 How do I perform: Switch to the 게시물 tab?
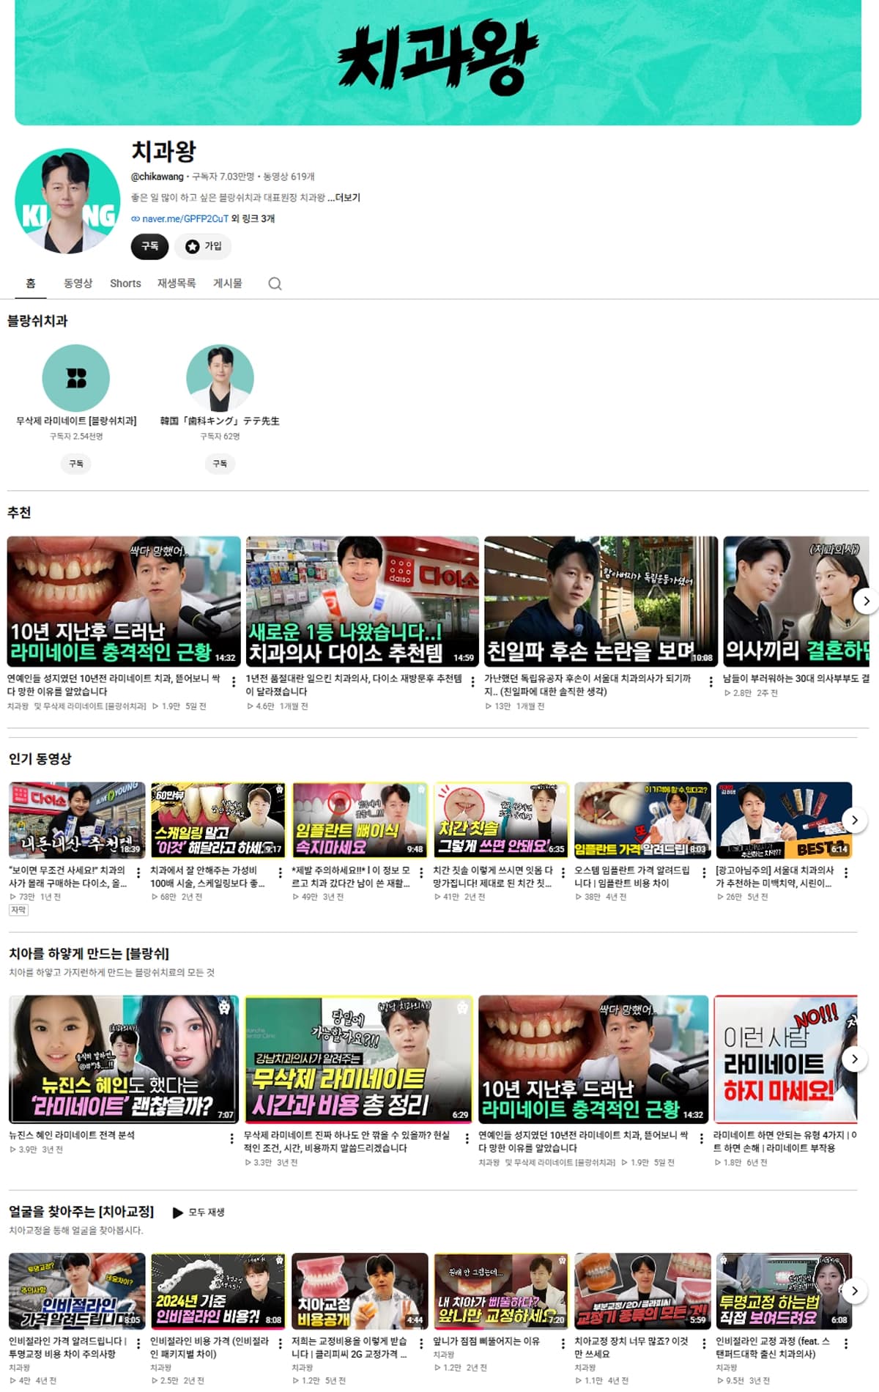(x=228, y=284)
